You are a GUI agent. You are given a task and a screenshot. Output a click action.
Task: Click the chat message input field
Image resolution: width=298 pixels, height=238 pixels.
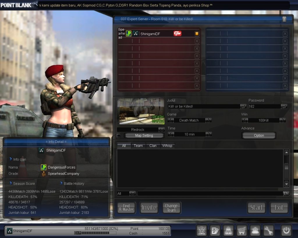pos(210,194)
